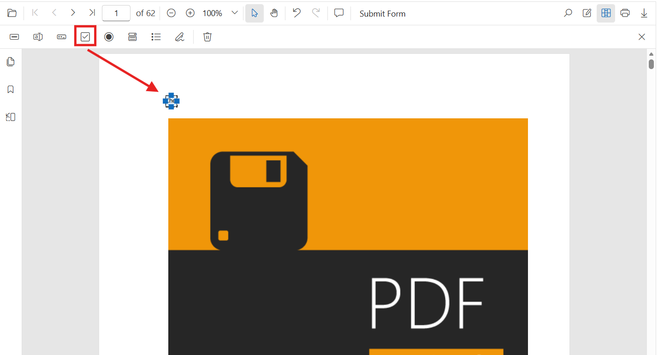The image size is (658, 355).
Task: Add a password form field
Action: click(61, 37)
